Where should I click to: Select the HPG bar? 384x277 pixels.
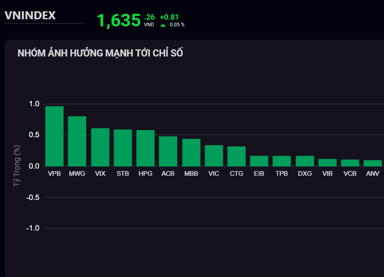coord(145,148)
